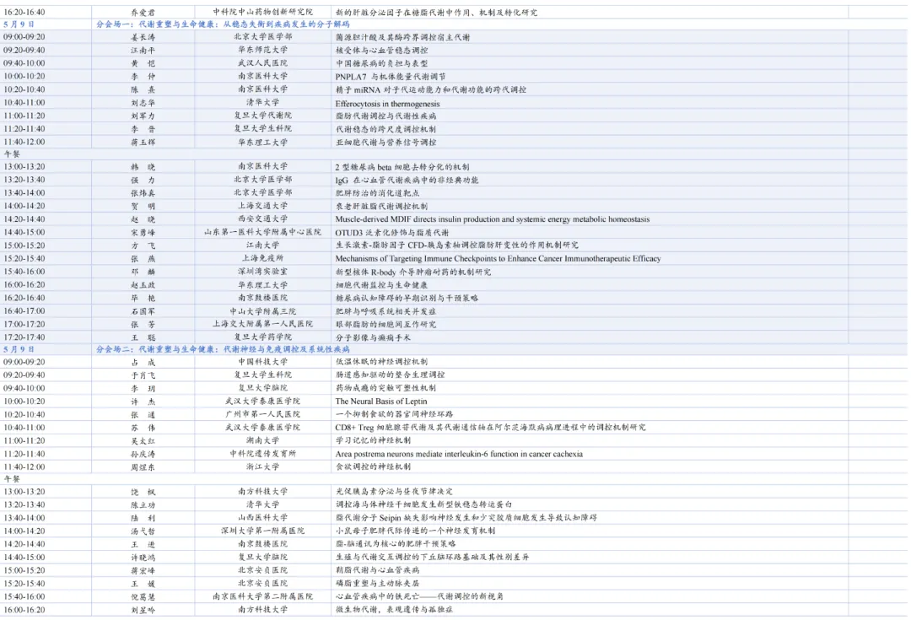Select institution cell "复旦大学代谢院"

[x=262, y=115]
